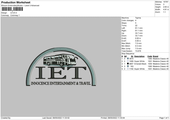Click the 'Page 1 of 1' indicator
Viewport: 170px width, 120px height.
tap(164, 118)
